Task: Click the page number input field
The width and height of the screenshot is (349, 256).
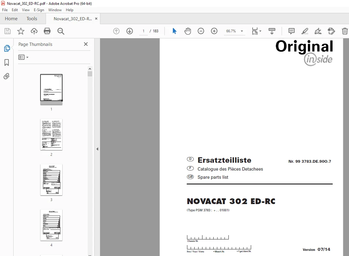Action: (144, 31)
